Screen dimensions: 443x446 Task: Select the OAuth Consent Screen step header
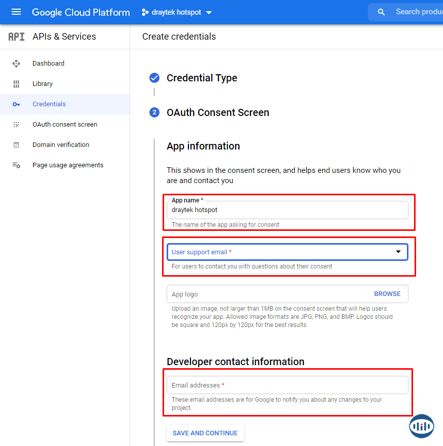coord(217,112)
